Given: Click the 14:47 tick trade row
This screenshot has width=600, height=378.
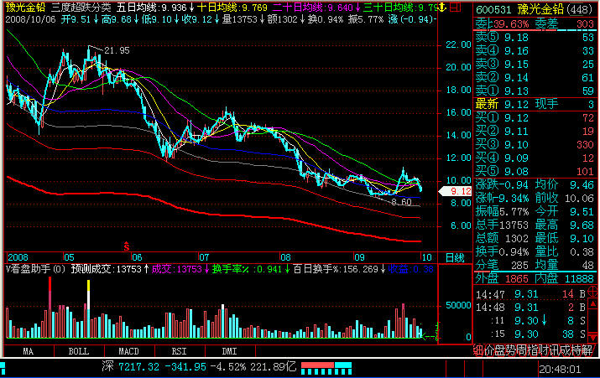Looking at the screenshot, I should tap(530, 294).
